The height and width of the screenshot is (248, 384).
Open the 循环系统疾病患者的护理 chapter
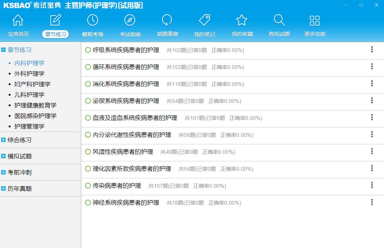click(126, 67)
